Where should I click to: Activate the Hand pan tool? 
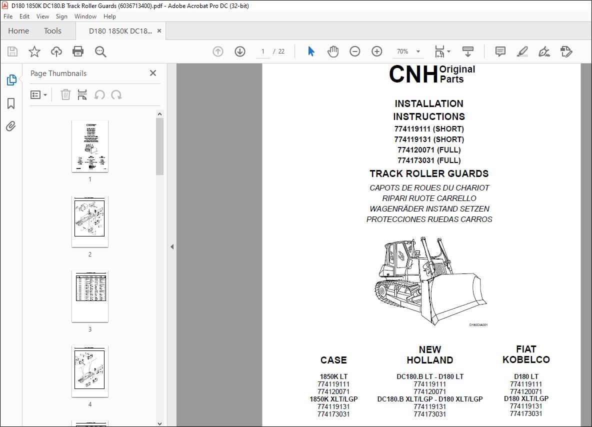click(x=333, y=51)
